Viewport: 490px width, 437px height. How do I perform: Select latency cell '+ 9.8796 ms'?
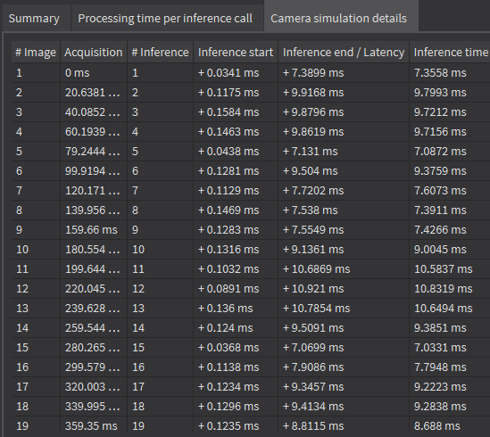click(x=344, y=112)
